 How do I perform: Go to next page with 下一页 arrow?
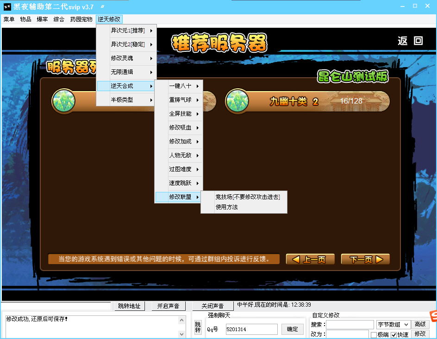[x=365, y=259]
